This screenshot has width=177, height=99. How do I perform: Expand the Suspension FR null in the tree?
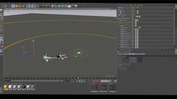(x=121, y=35)
